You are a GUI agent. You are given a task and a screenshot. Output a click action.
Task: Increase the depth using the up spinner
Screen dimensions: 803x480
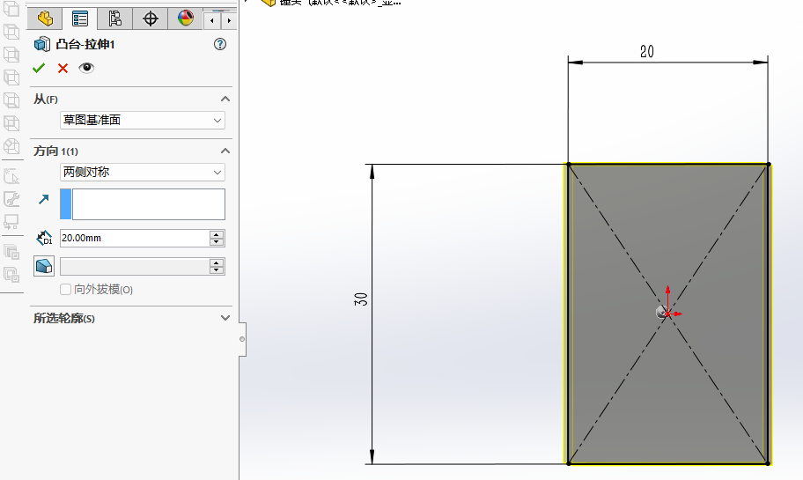click(217, 234)
